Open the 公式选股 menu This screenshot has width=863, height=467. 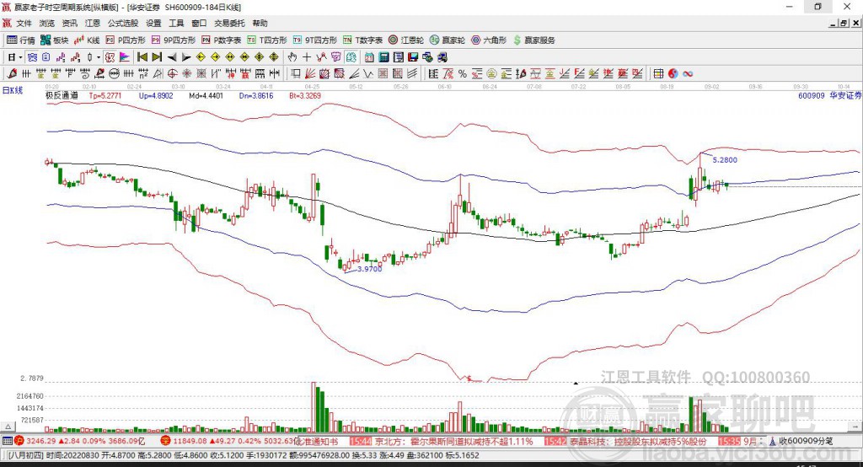tap(123, 23)
